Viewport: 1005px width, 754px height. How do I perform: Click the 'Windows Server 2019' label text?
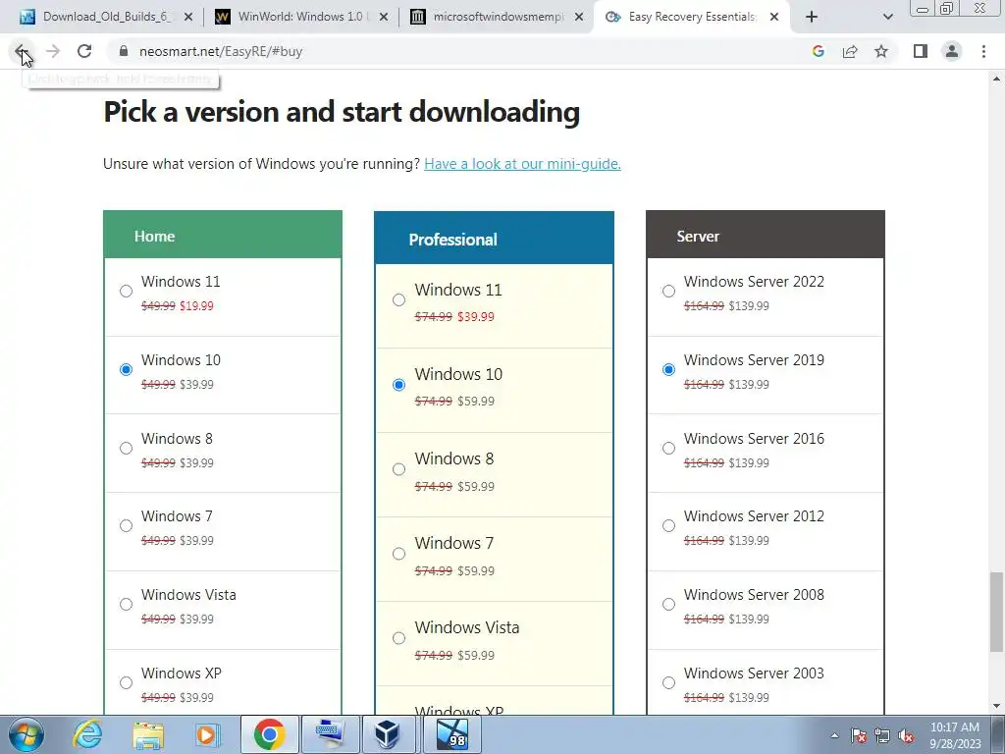(754, 360)
